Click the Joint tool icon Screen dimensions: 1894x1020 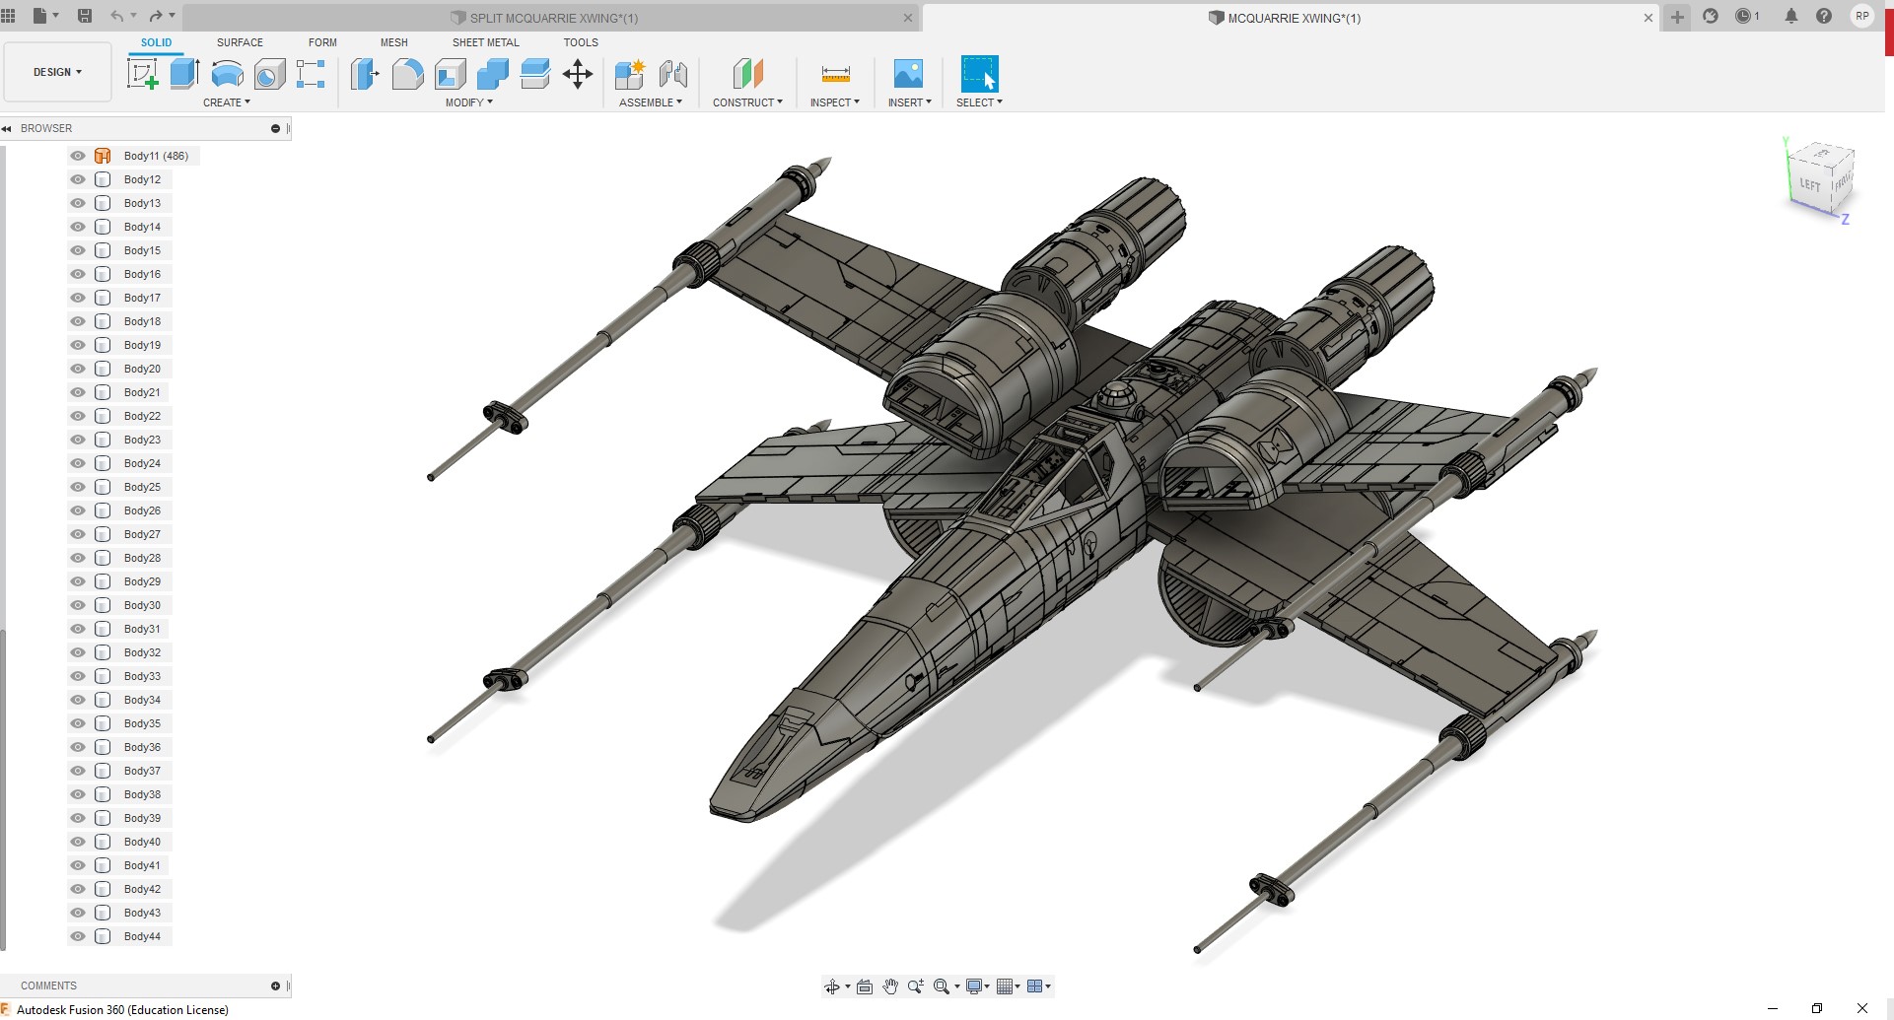673,74
